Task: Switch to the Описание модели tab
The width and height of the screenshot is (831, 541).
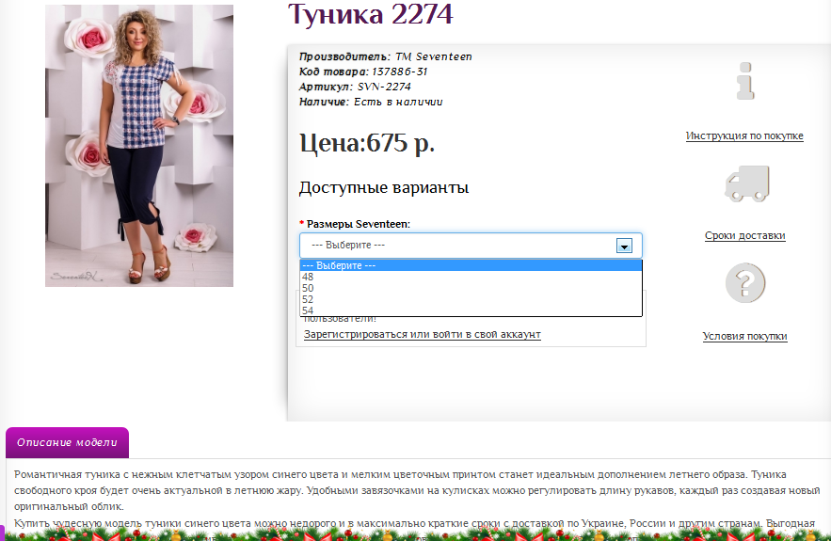Action: tap(67, 442)
